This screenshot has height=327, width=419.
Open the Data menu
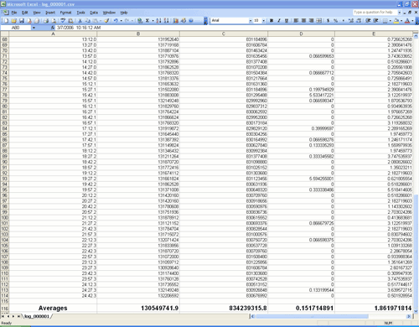94,13
